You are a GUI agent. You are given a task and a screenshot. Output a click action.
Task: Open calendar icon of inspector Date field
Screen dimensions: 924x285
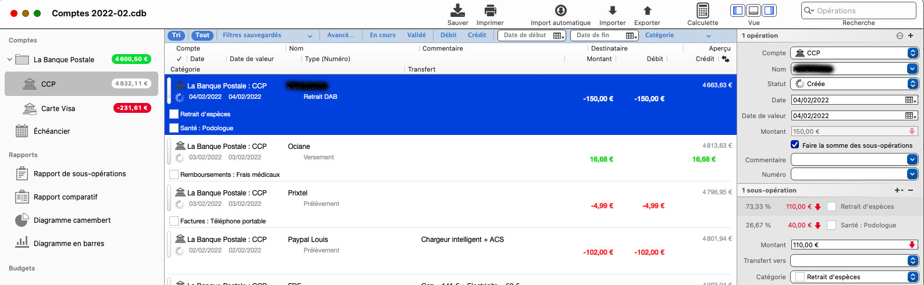[x=911, y=100]
